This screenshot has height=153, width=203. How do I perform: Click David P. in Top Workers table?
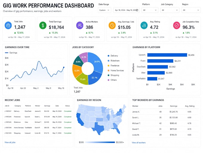(136, 129)
